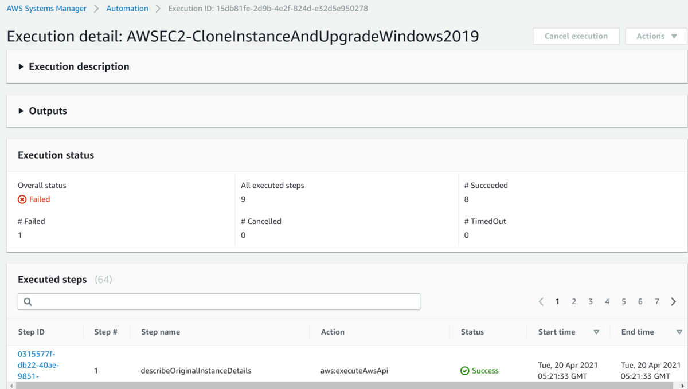Click the Execution detail page title
The width and height of the screenshot is (688, 389).
[243, 36]
